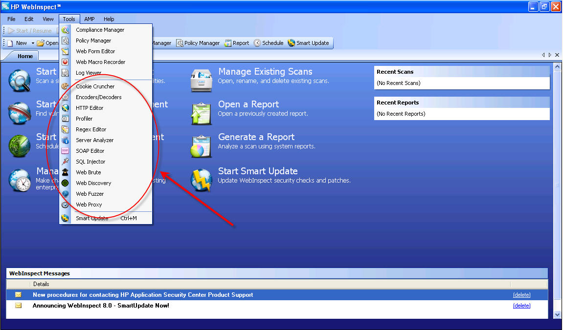Screen dimensions: 563x330
Task: Click the Start Smart Update heading link
Action: pyautogui.click(x=258, y=171)
